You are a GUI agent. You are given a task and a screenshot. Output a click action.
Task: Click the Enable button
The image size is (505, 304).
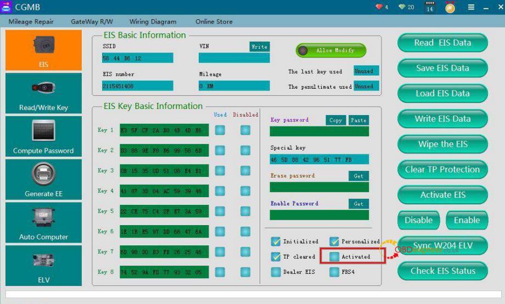point(467,220)
